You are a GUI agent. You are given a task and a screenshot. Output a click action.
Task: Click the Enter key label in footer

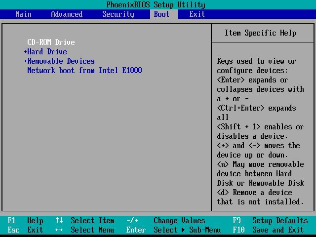(x=136, y=230)
